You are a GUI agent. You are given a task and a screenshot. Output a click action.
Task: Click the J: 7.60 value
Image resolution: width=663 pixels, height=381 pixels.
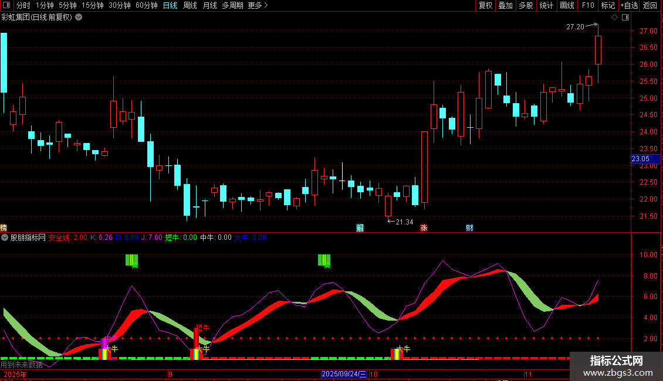click(x=152, y=237)
